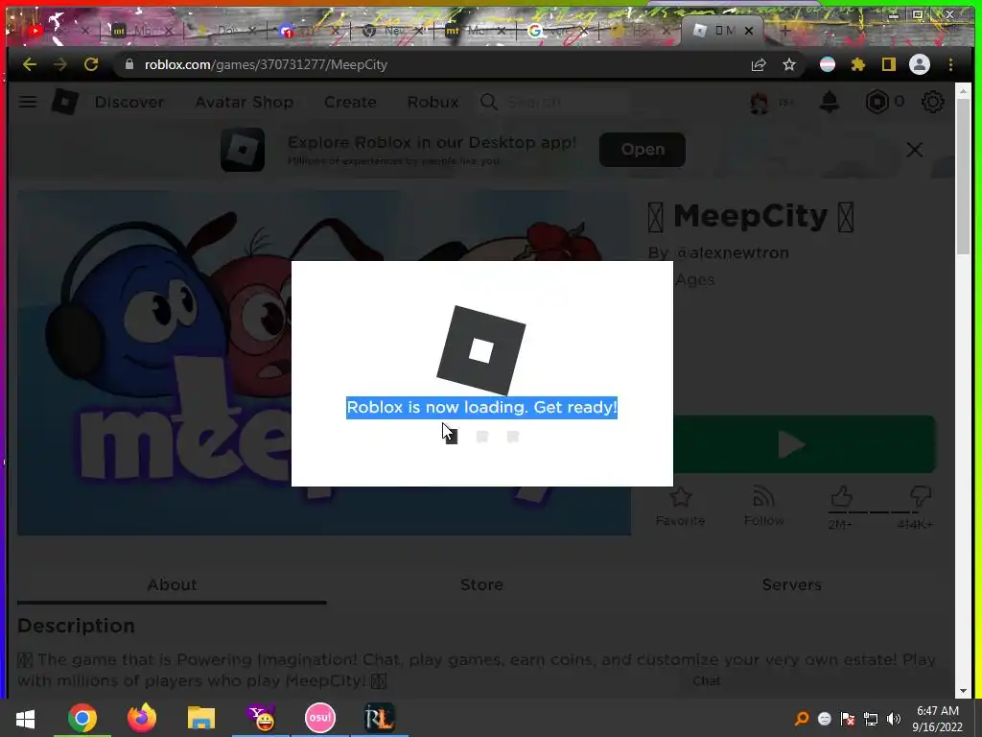Open File Explorer from the taskbar
Viewport: 982px width, 737px height.
[201, 718]
